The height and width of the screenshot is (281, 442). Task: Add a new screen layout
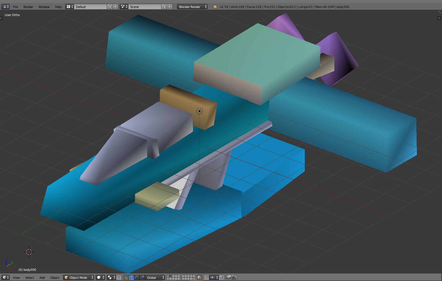coord(110,7)
